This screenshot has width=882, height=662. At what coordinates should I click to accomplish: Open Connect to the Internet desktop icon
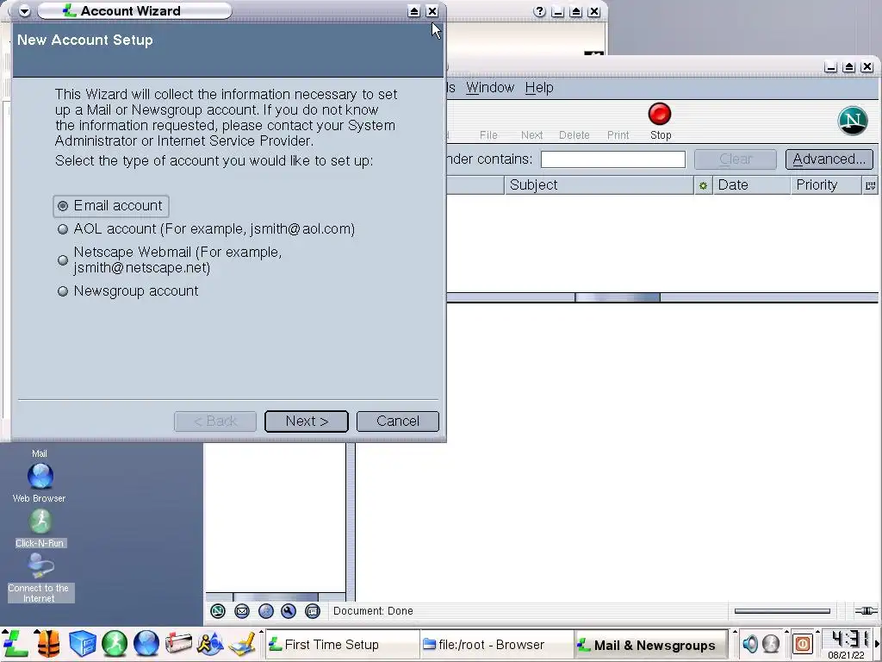[40, 578]
